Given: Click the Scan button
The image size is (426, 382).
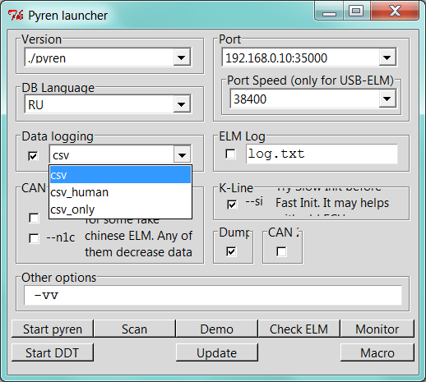Looking at the screenshot, I should click(134, 329).
